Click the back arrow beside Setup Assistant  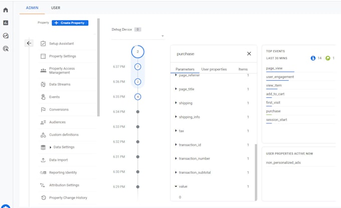pyautogui.click(x=29, y=43)
